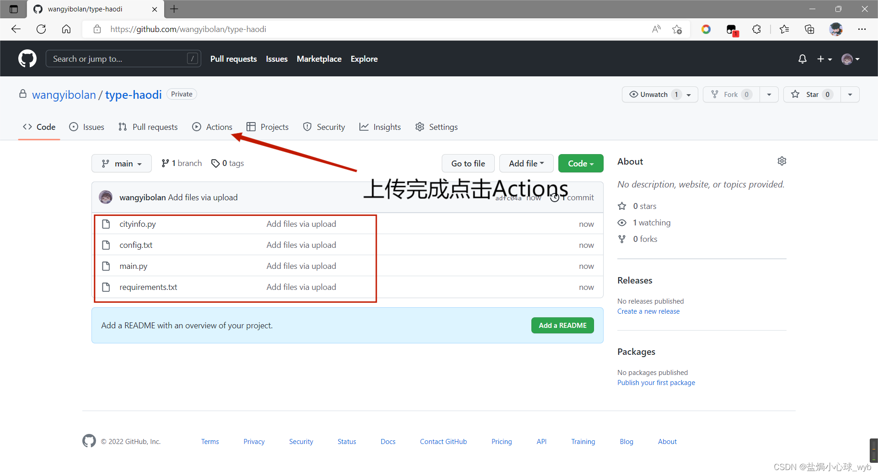Click the commit author avatar wangyibolan

pyautogui.click(x=106, y=197)
